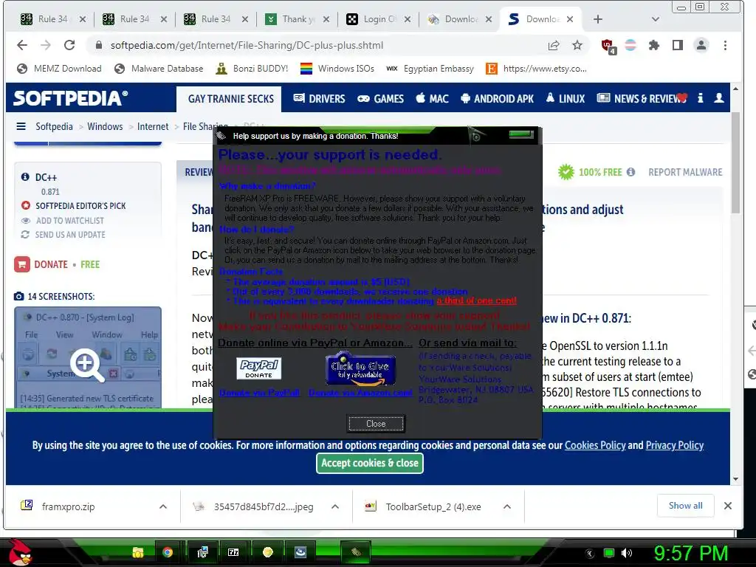
Task: Expand options for framxpro.zip download
Action: (x=163, y=506)
